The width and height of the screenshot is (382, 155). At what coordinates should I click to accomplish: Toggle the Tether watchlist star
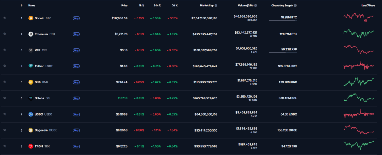pyautogui.click(x=4, y=66)
